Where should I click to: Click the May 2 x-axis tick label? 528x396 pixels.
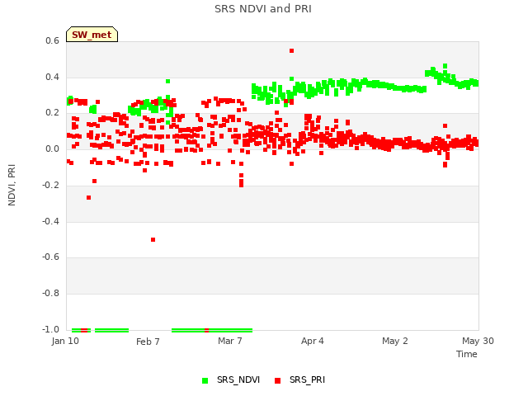pyautogui.click(x=395, y=341)
